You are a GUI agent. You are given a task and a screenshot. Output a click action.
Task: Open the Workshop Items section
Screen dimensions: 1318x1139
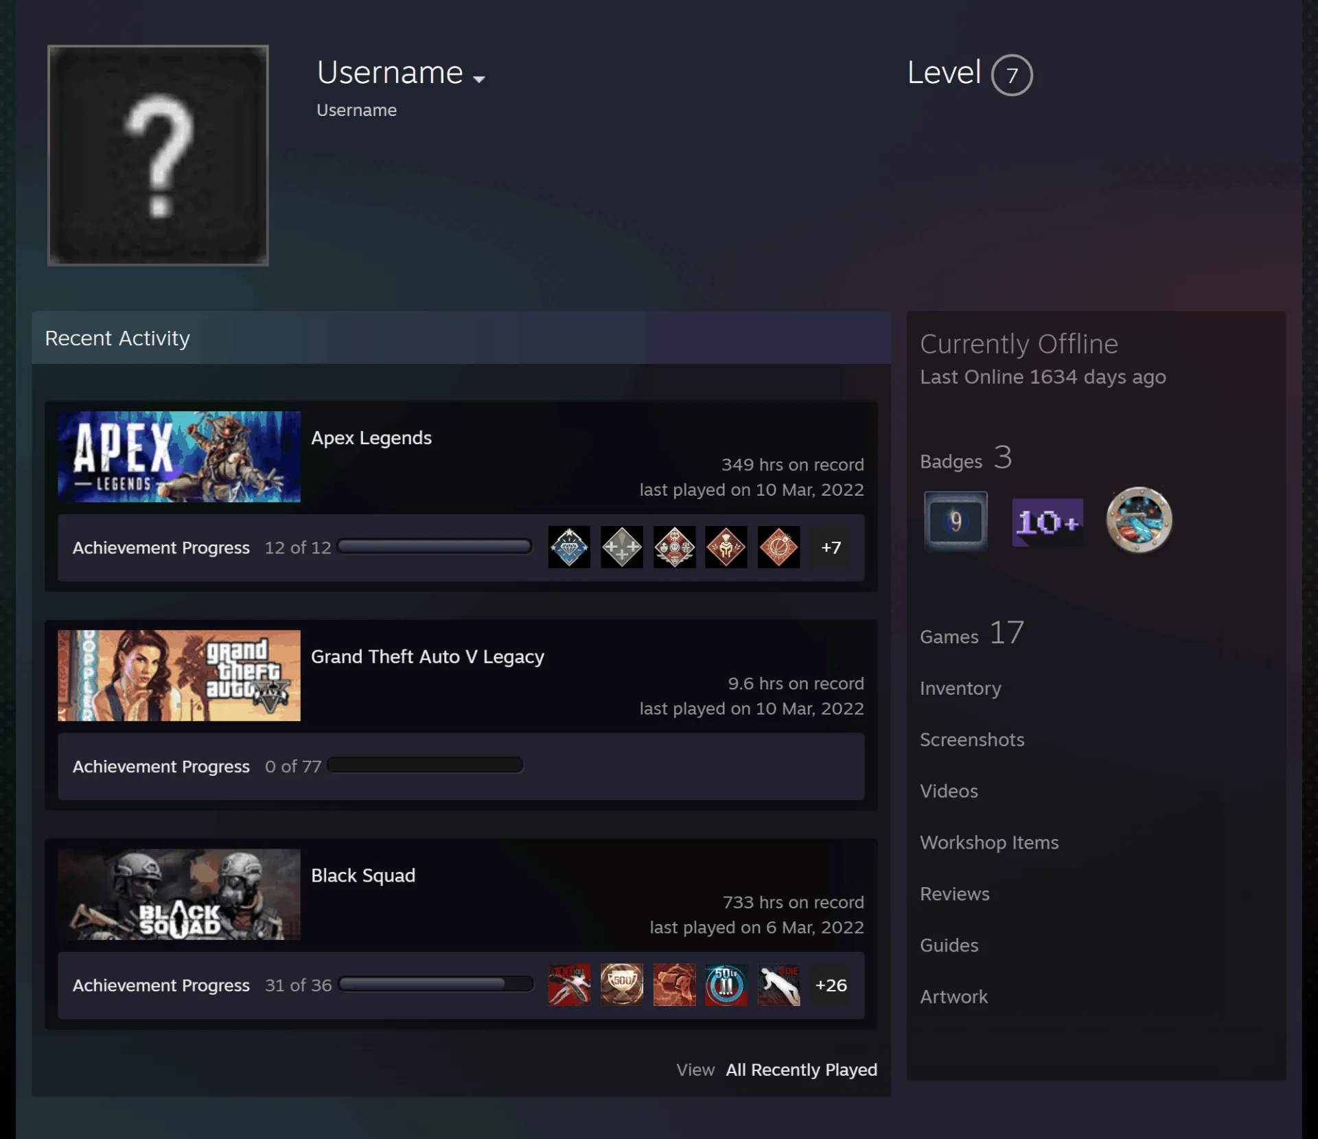pos(989,842)
